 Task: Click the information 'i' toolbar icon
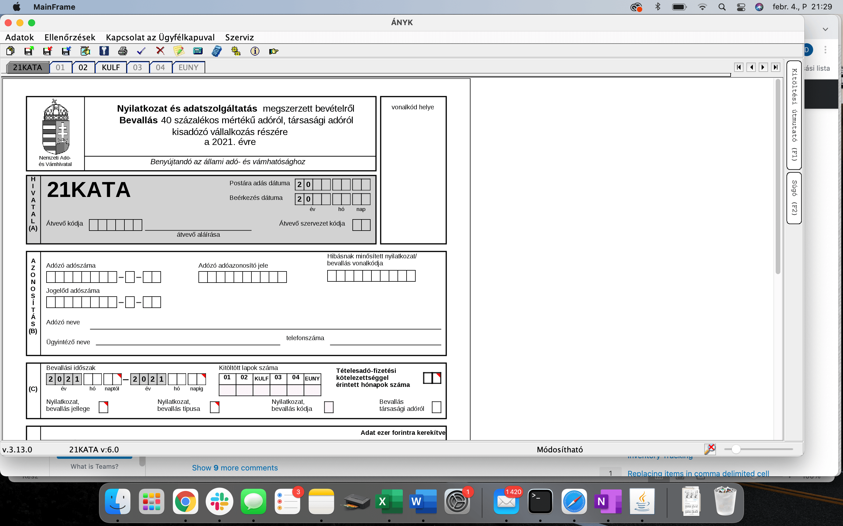[255, 51]
